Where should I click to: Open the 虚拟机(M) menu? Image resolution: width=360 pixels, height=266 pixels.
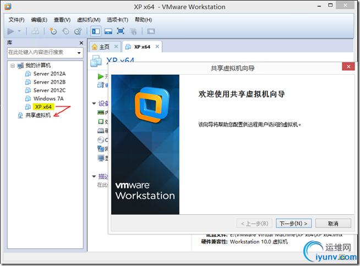tap(89, 20)
